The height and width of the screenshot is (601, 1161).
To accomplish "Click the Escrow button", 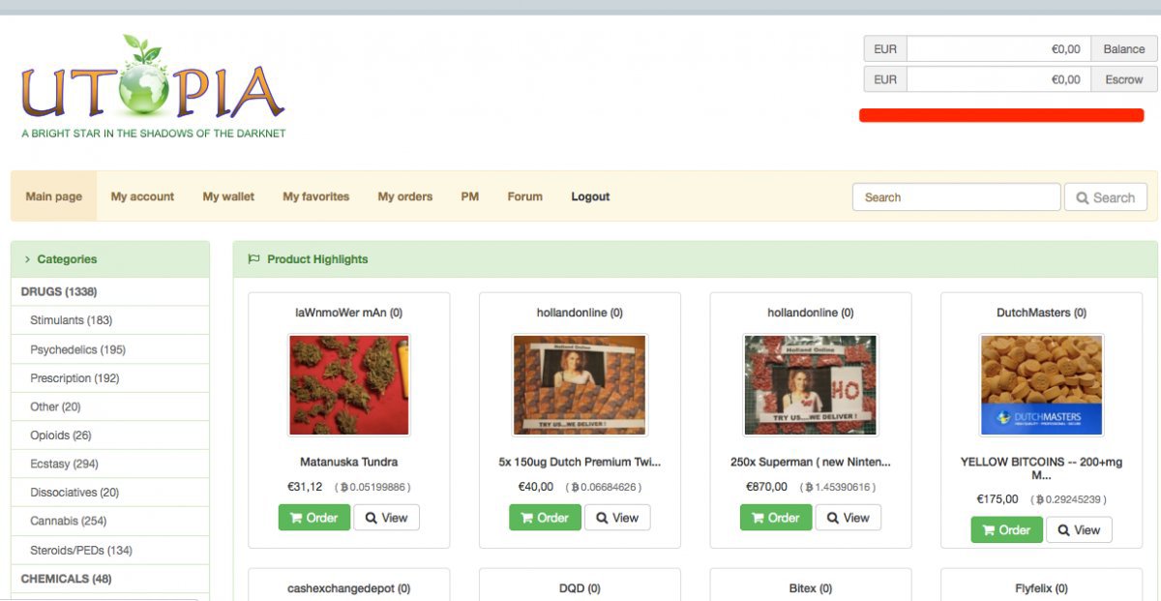I will tap(1123, 78).
